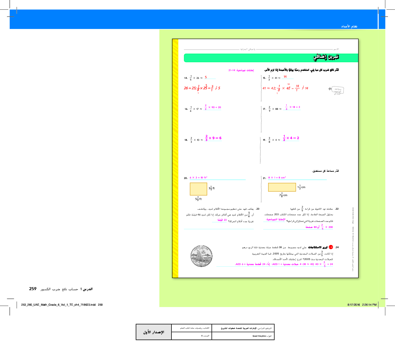Click the 18 ft² answer for problem 20
Viewport: 395px width, 343px height.
click(198, 178)
